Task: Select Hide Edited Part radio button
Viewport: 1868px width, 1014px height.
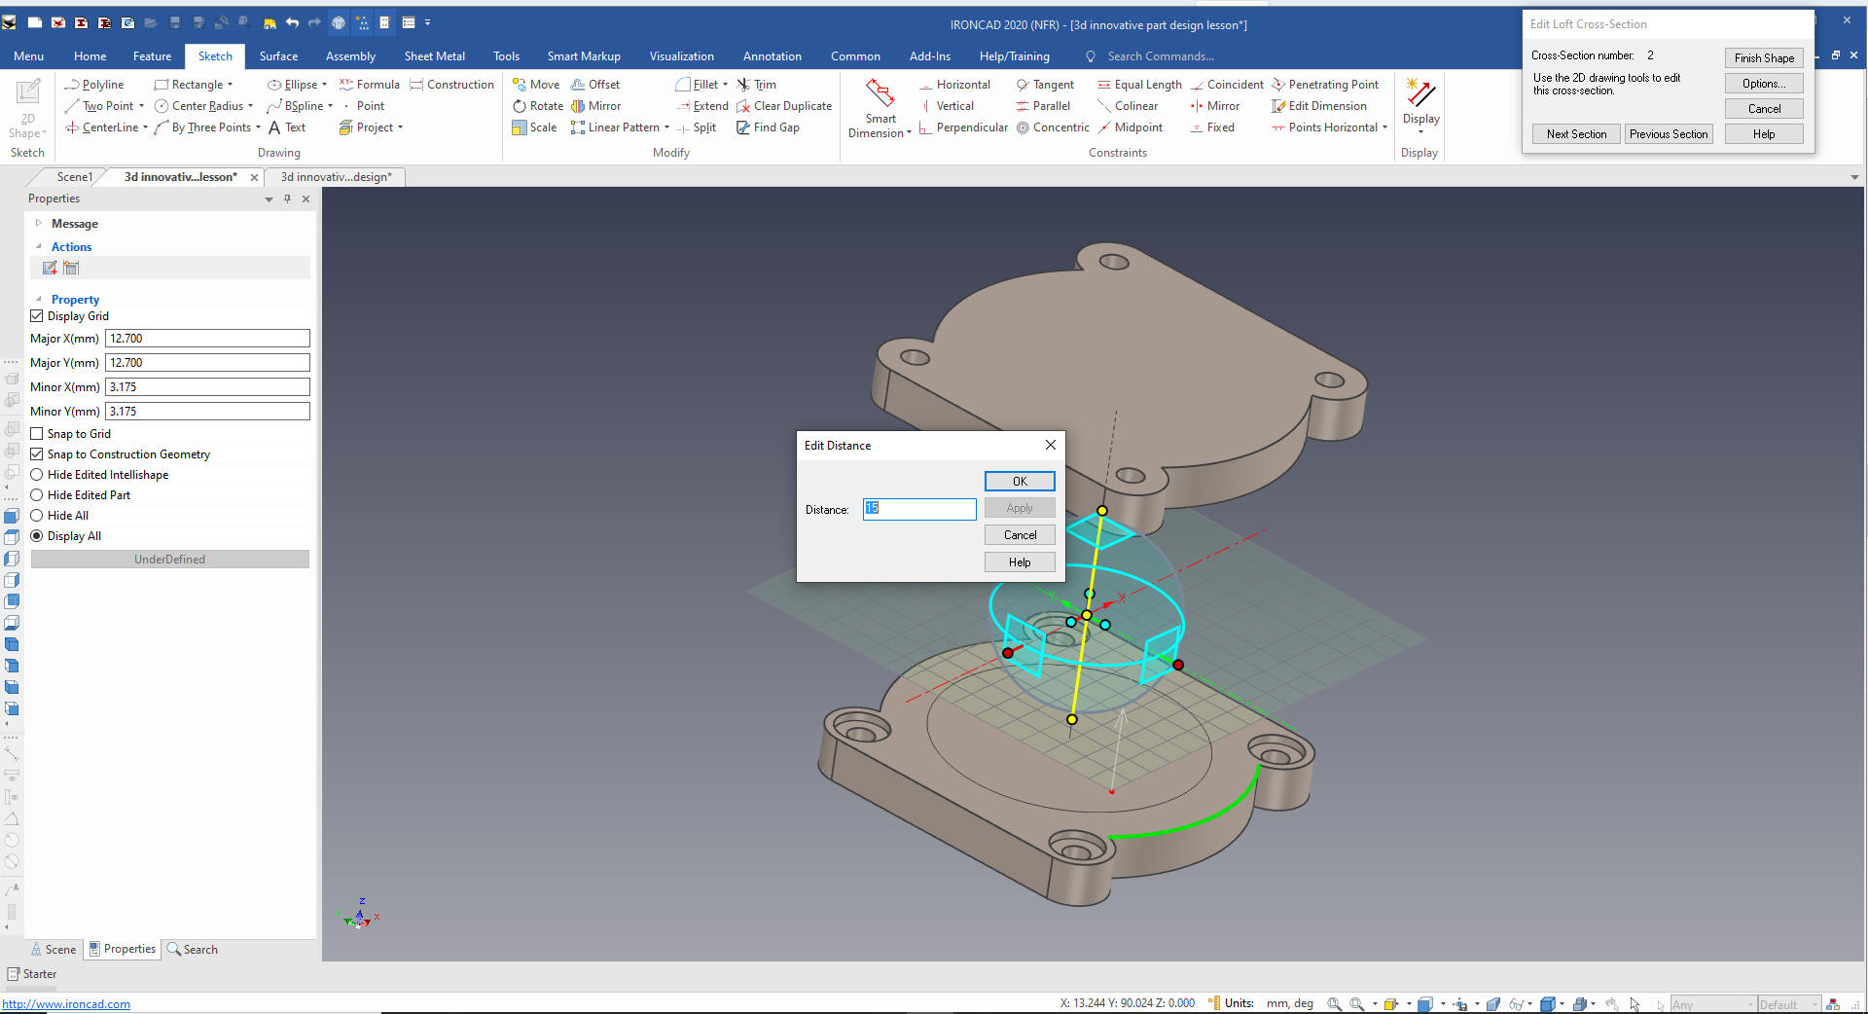Action: (x=37, y=495)
